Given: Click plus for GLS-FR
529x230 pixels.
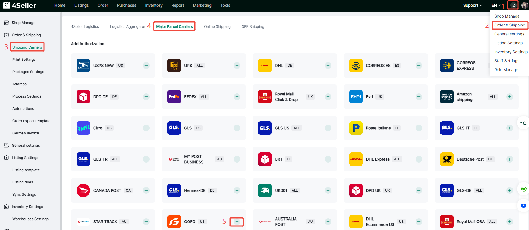Looking at the screenshot, I should click(x=146, y=159).
